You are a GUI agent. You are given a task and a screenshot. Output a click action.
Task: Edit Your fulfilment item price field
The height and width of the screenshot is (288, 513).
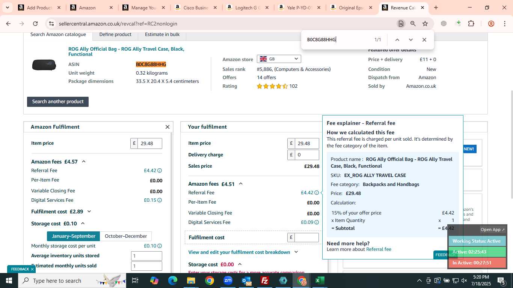tap(307, 143)
